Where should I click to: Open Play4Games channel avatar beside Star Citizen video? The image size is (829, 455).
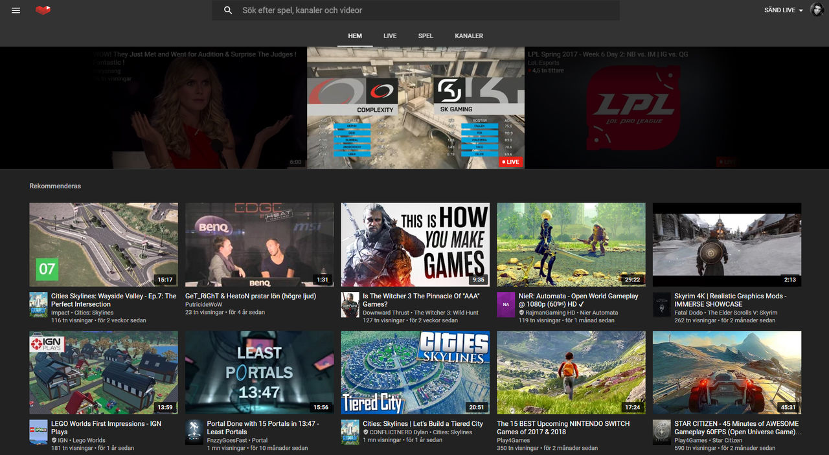tap(661, 432)
